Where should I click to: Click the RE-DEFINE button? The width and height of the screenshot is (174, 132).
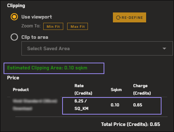point(129,17)
